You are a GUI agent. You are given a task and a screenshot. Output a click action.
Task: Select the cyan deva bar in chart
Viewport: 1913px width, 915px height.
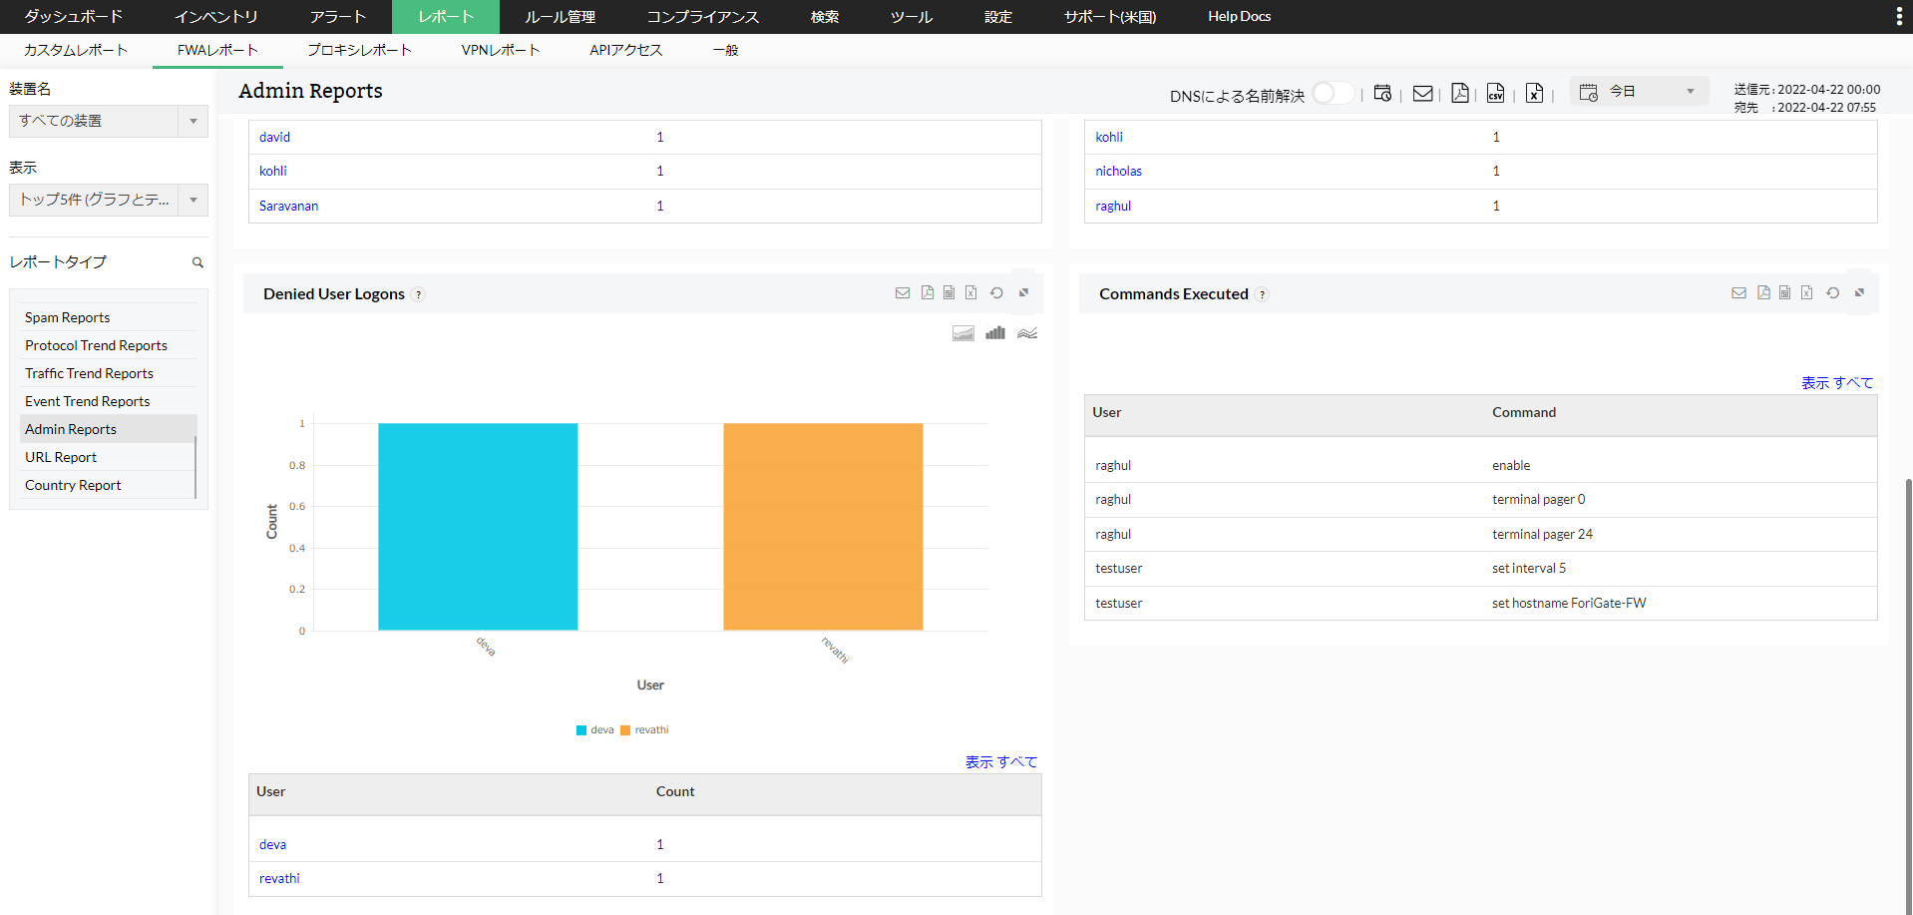(478, 527)
